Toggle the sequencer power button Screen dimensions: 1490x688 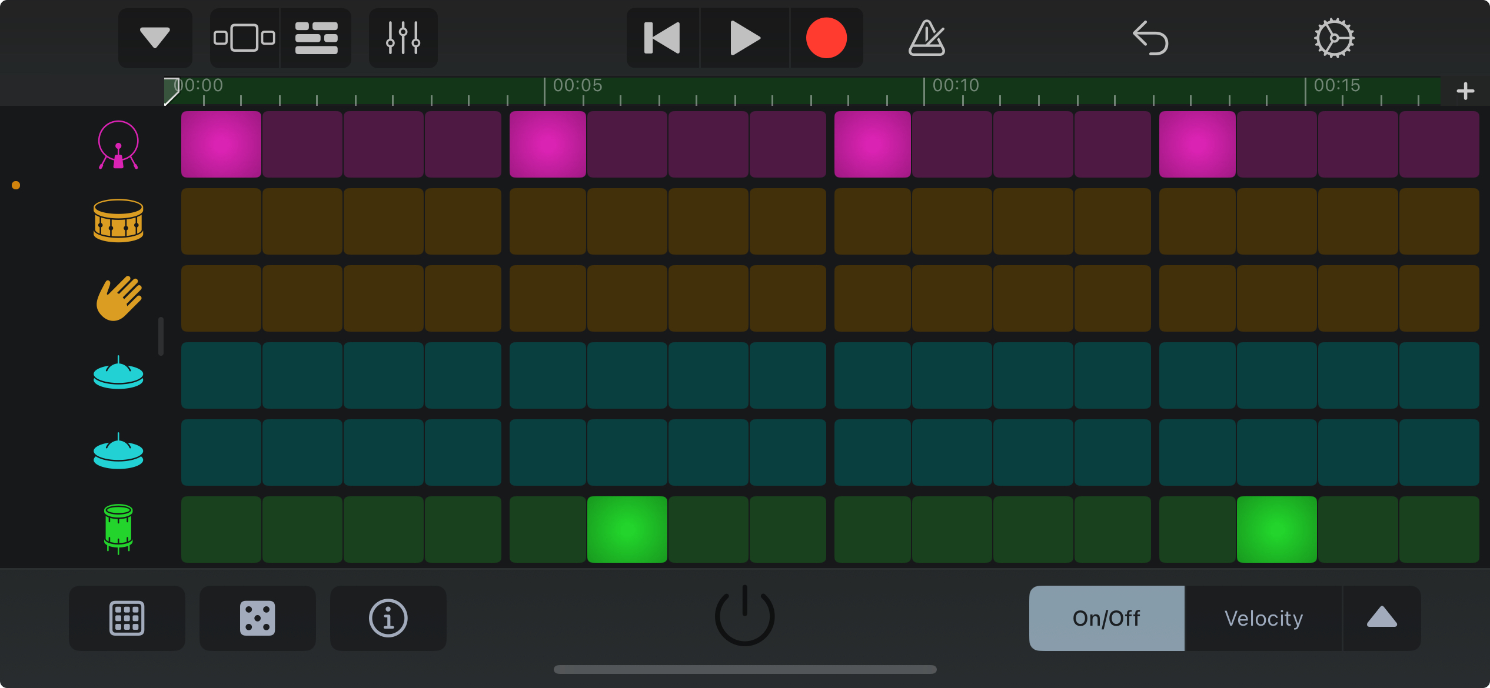744,616
